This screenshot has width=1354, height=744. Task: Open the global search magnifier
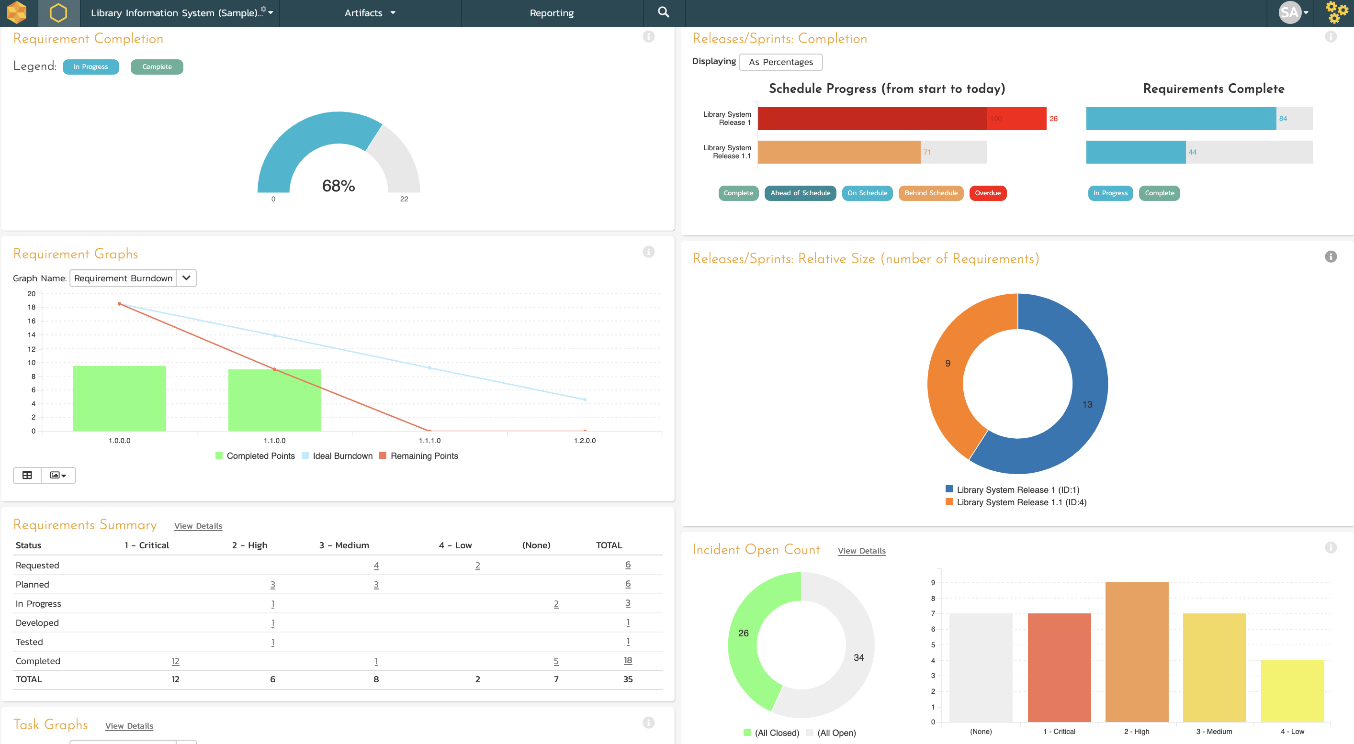tap(664, 12)
